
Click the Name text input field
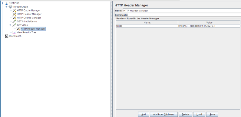[x=182, y=11]
